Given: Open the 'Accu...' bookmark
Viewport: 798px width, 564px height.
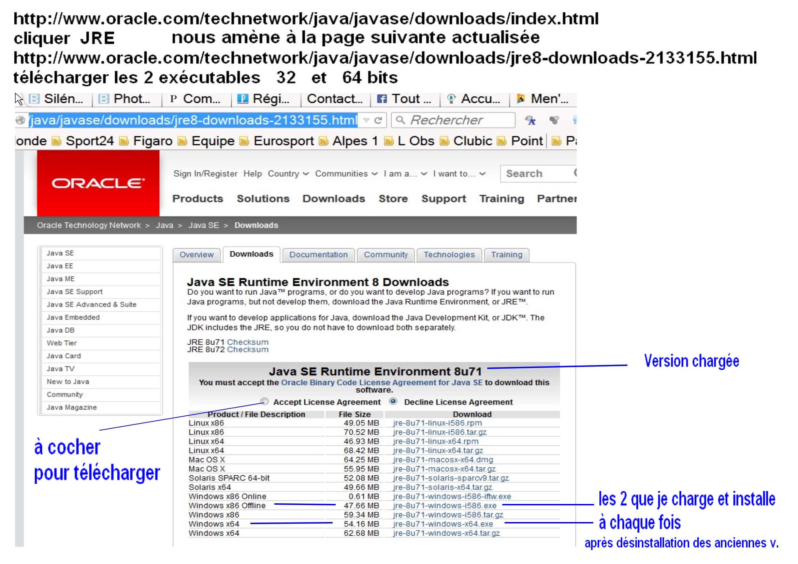Looking at the screenshot, I should click(x=474, y=99).
